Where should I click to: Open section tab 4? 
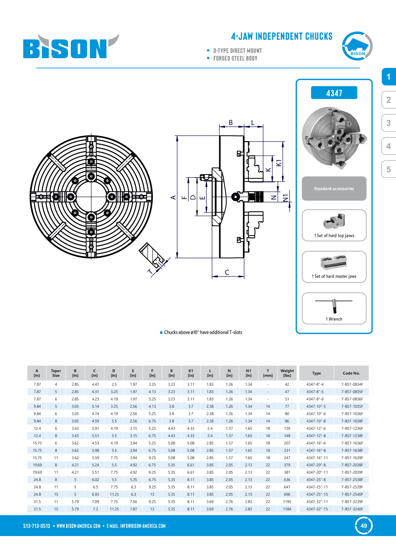[x=389, y=146]
